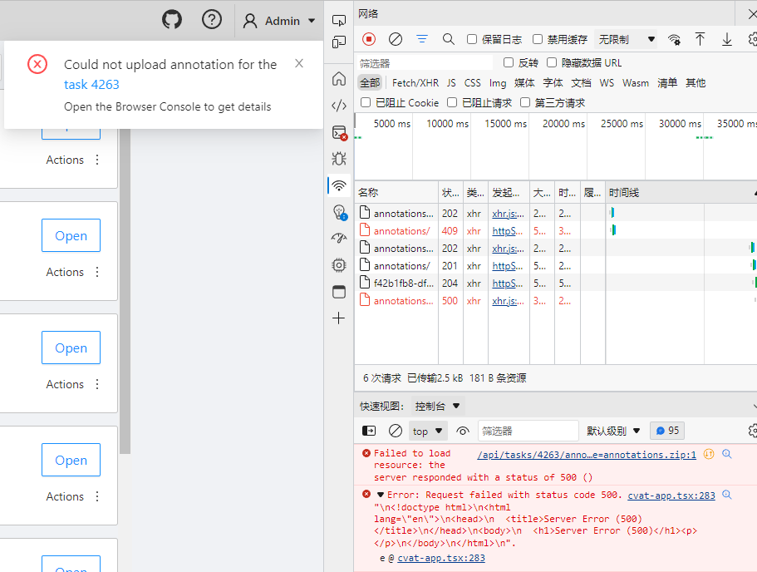
Task: Open the GitHub icon link
Action: [171, 20]
